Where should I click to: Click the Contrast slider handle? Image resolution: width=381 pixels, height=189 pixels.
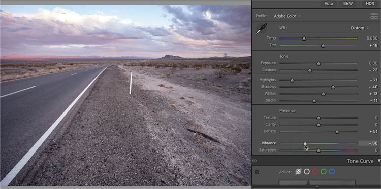310,70
